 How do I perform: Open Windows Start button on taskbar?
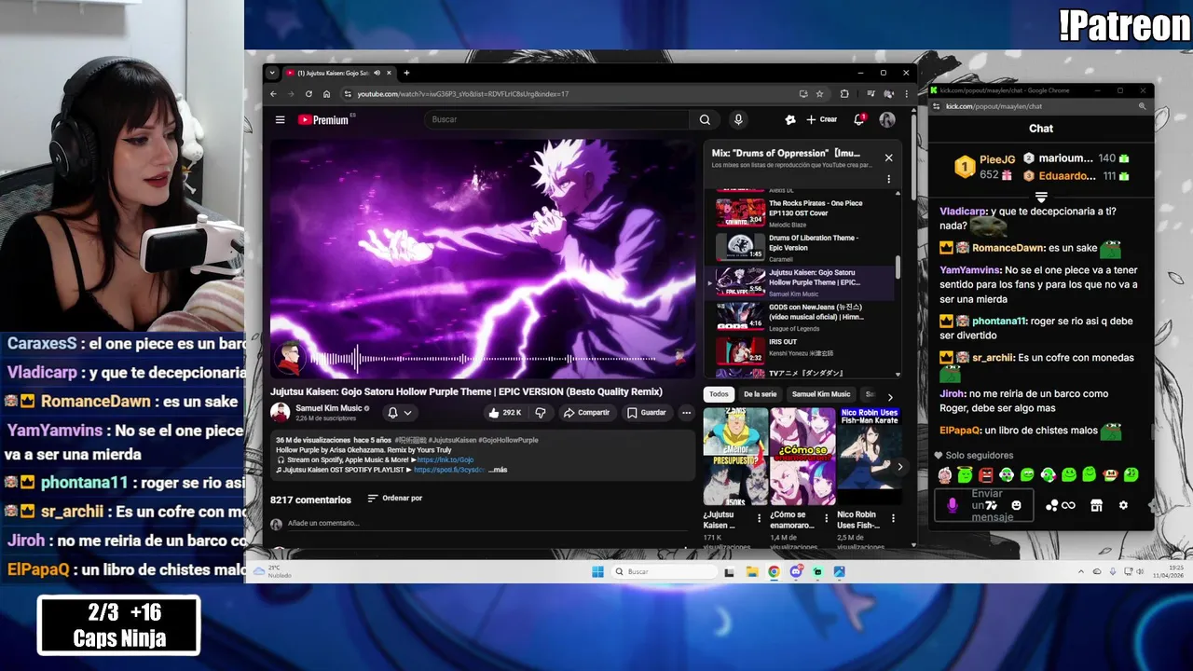tap(597, 571)
